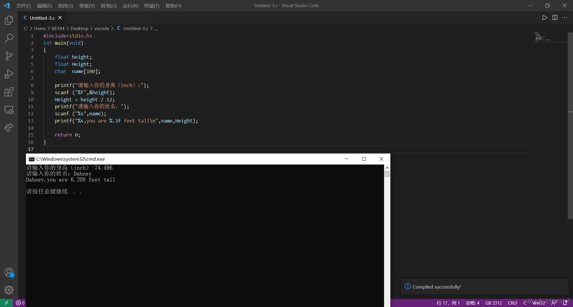Open the 选择(S) menu
Screen dimensions: 573x307
65,6
